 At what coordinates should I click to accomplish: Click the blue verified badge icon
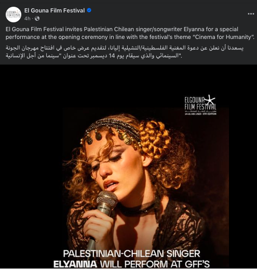[89, 10]
